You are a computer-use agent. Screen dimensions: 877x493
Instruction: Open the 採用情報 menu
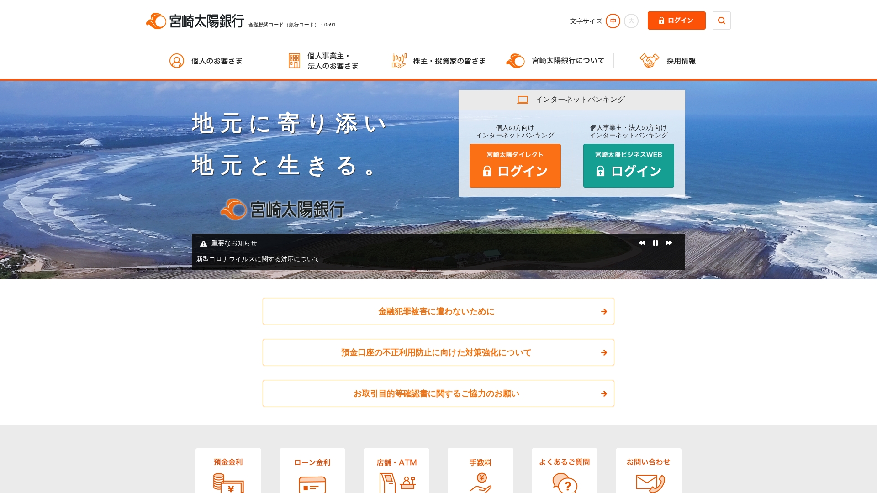[668, 61]
